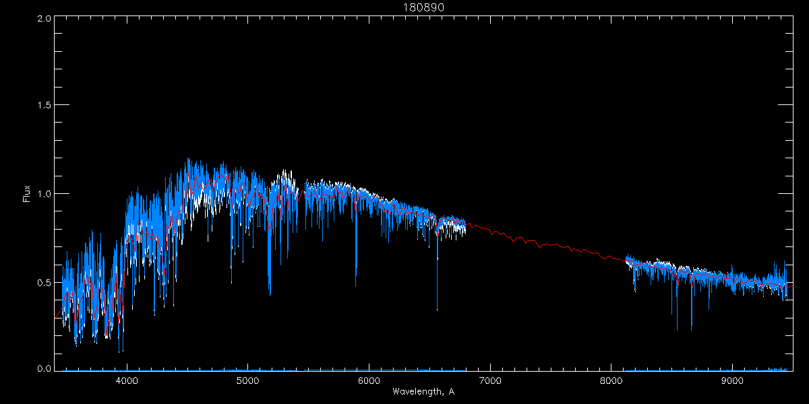809x404 pixels.
Task: Click y-axis tick label 2.0
Action: click(43, 19)
